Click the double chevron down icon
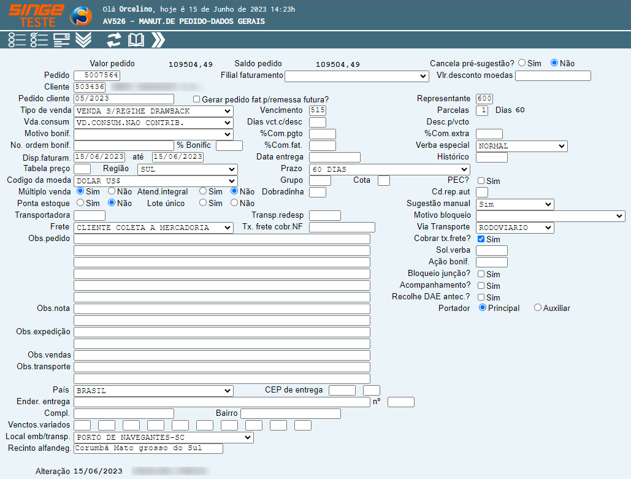 [x=83, y=40]
